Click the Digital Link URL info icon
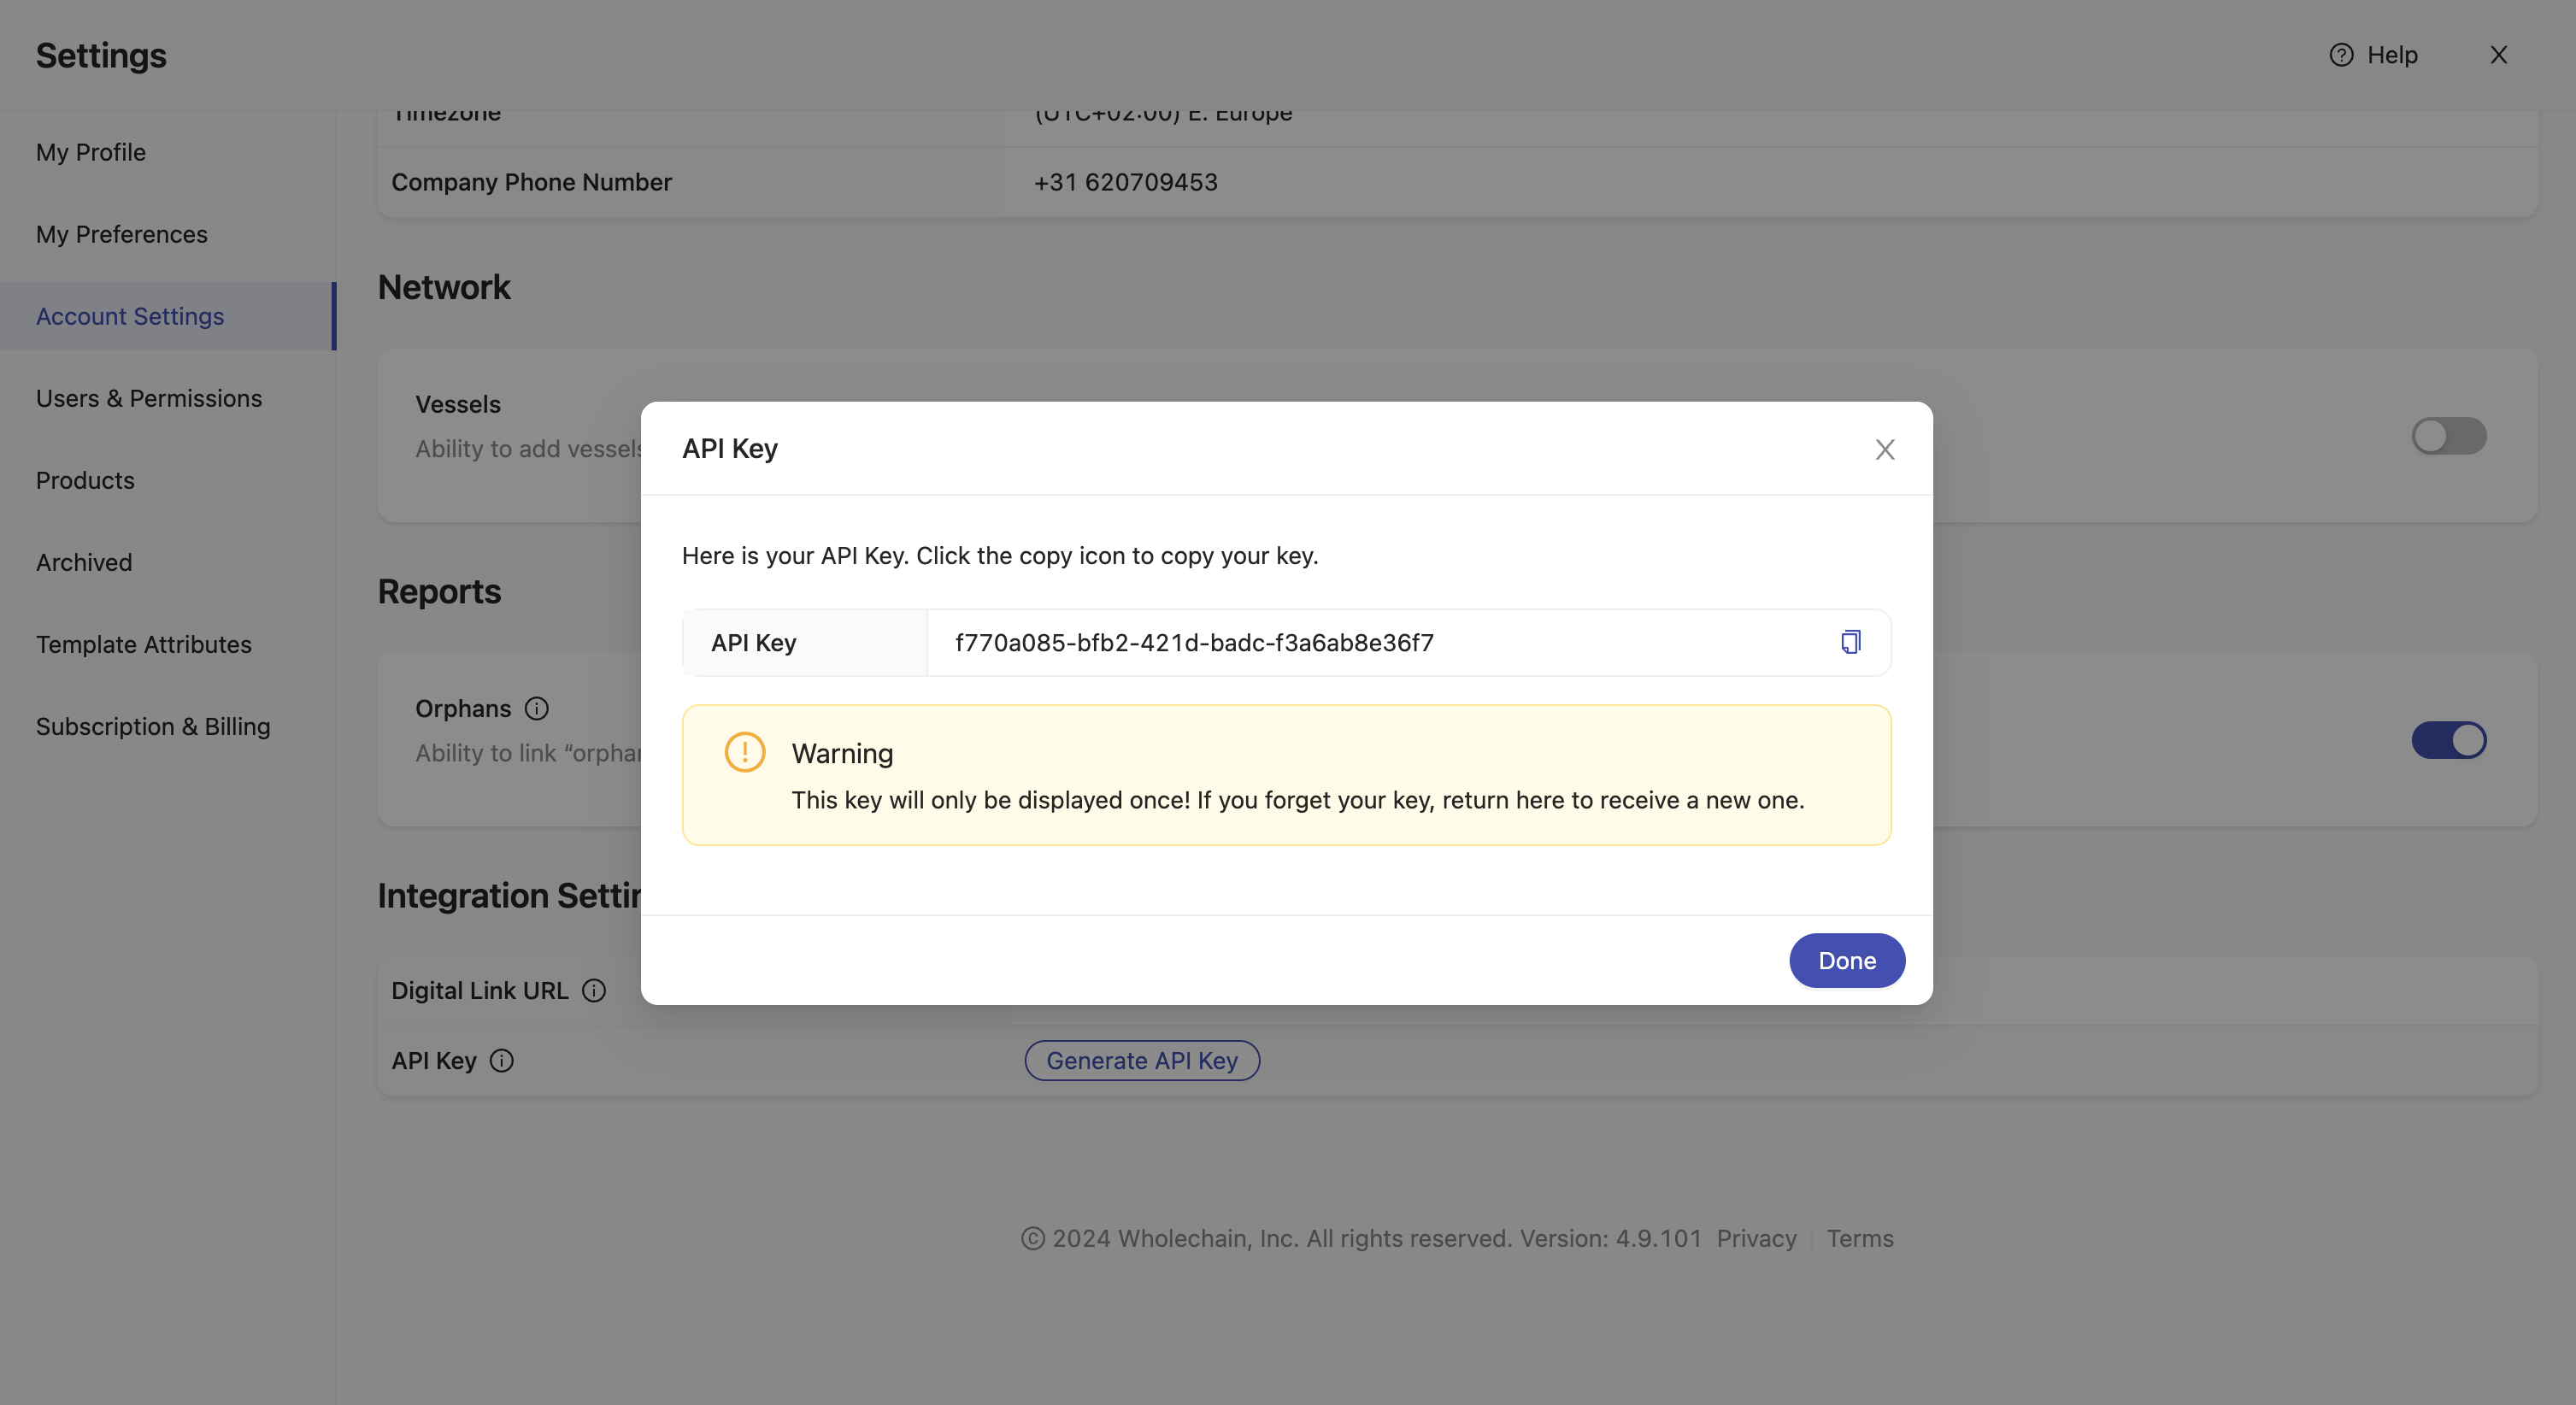Image resolution: width=2576 pixels, height=1405 pixels. (x=594, y=991)
